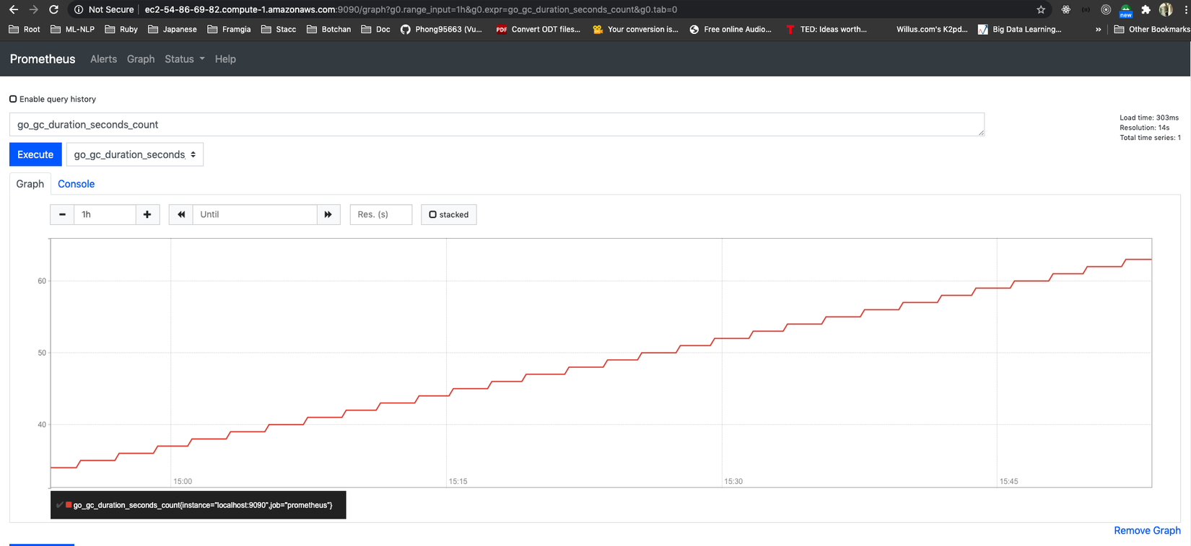Click the Until end-time input field

tap(255, 214)
